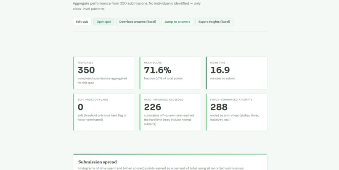Select the Mean Score 71.6% card
The width and height of the screenshot is (339, 170).
click(x=170, y=73)
